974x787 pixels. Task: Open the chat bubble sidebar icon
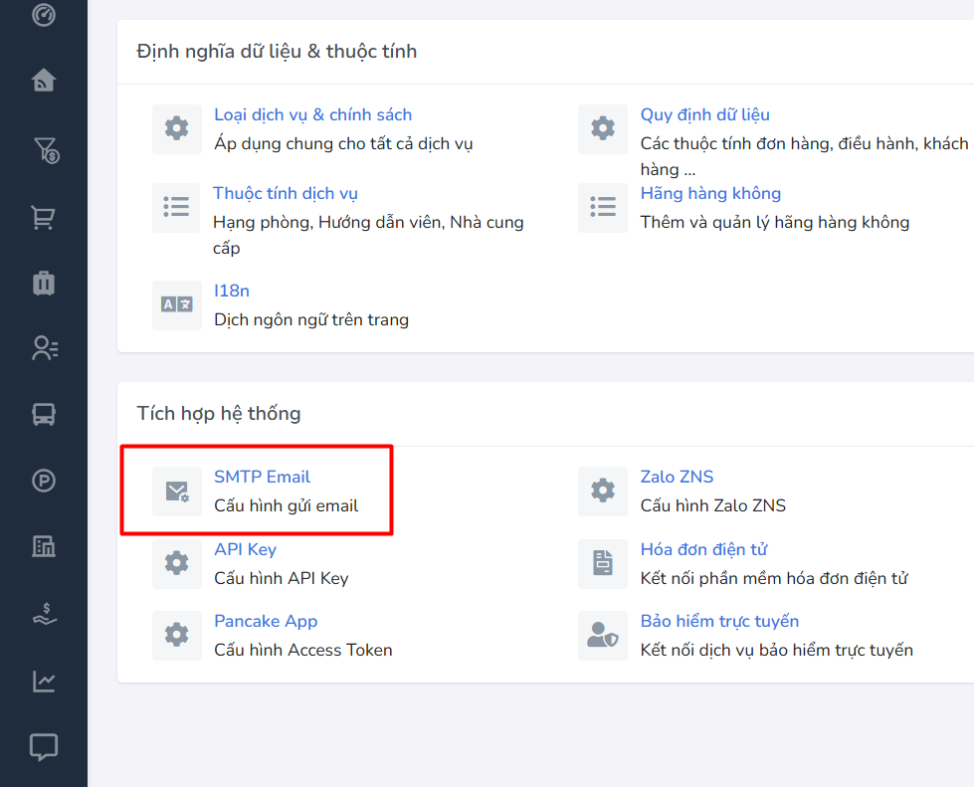(x=44, y=747)
